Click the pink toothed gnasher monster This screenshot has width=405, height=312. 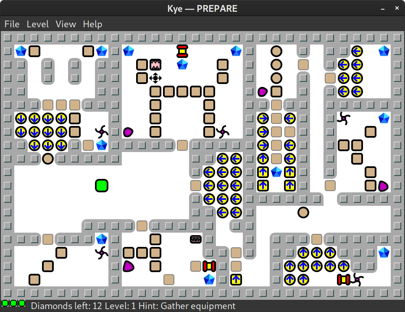tap(155, 65)
